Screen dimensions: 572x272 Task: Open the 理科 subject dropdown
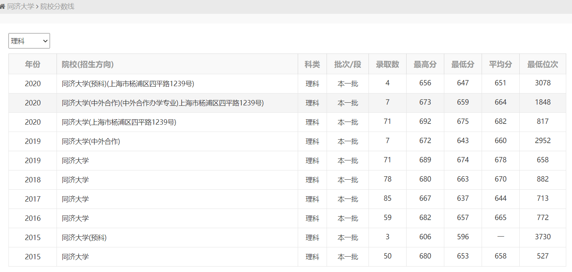29,41
